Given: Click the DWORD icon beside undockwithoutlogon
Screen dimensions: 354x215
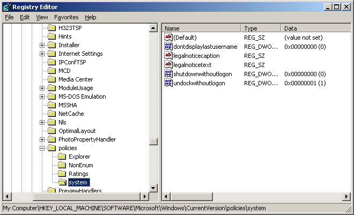Looking at the screenshot, I should [168, 83].
